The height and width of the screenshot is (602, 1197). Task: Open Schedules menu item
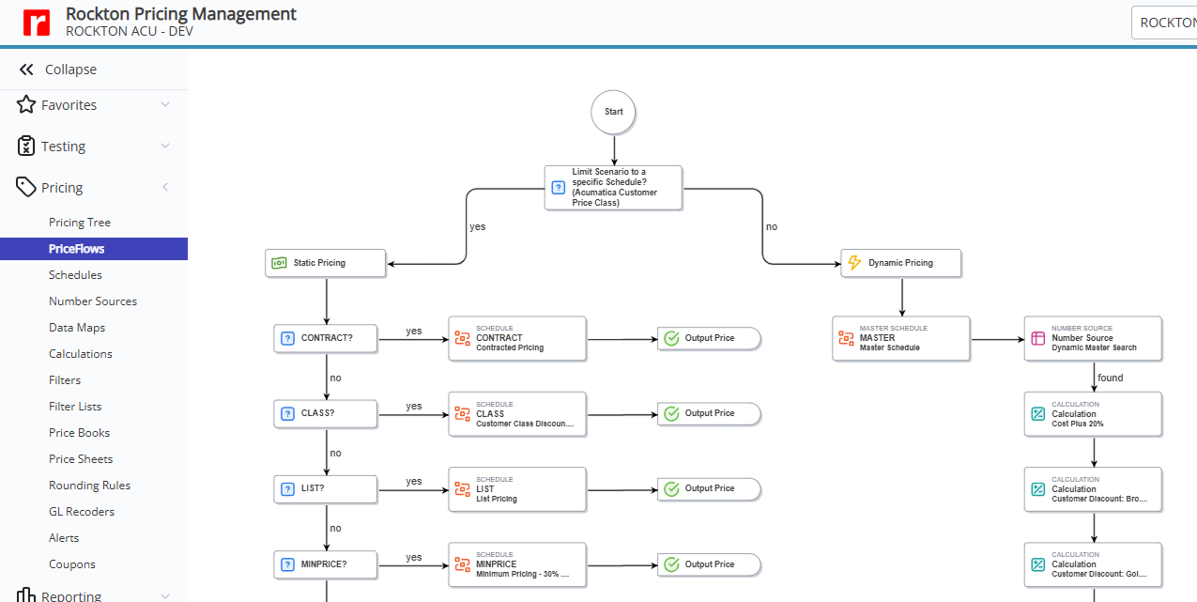tap(75, 275)
